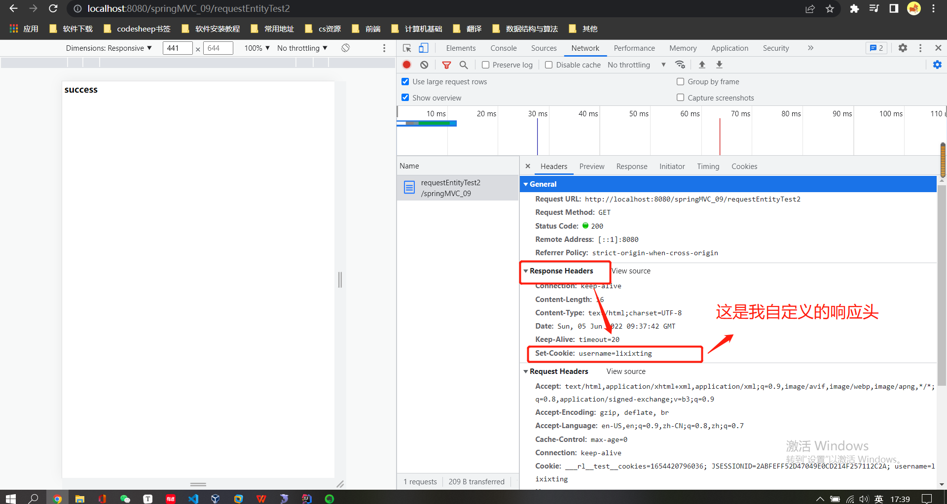Close the request details pane
The image size is (947, 504).
pos(528,167)
